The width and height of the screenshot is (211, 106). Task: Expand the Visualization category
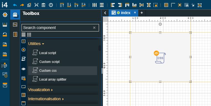[40, 90]
